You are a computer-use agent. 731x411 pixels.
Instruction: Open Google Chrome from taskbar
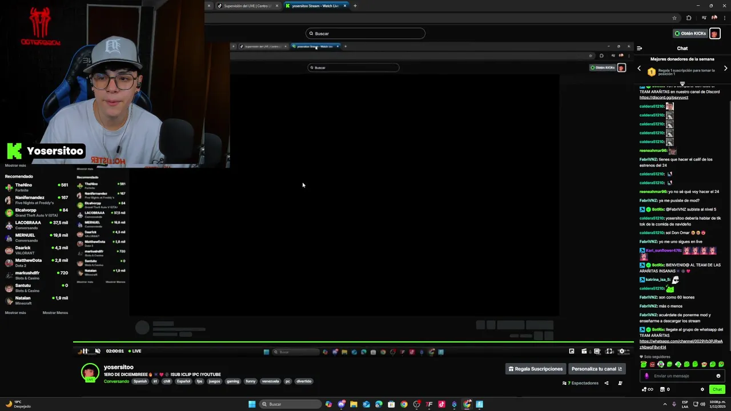pos(404,404)
